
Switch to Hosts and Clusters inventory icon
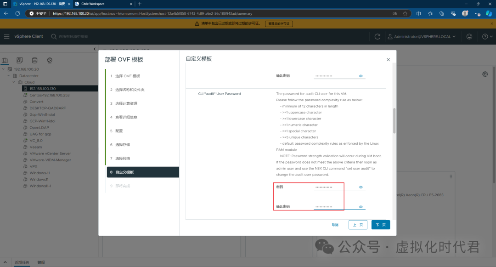click(5, 60)
